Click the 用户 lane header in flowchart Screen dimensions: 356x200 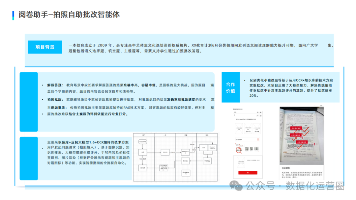(x=144, y=135)
